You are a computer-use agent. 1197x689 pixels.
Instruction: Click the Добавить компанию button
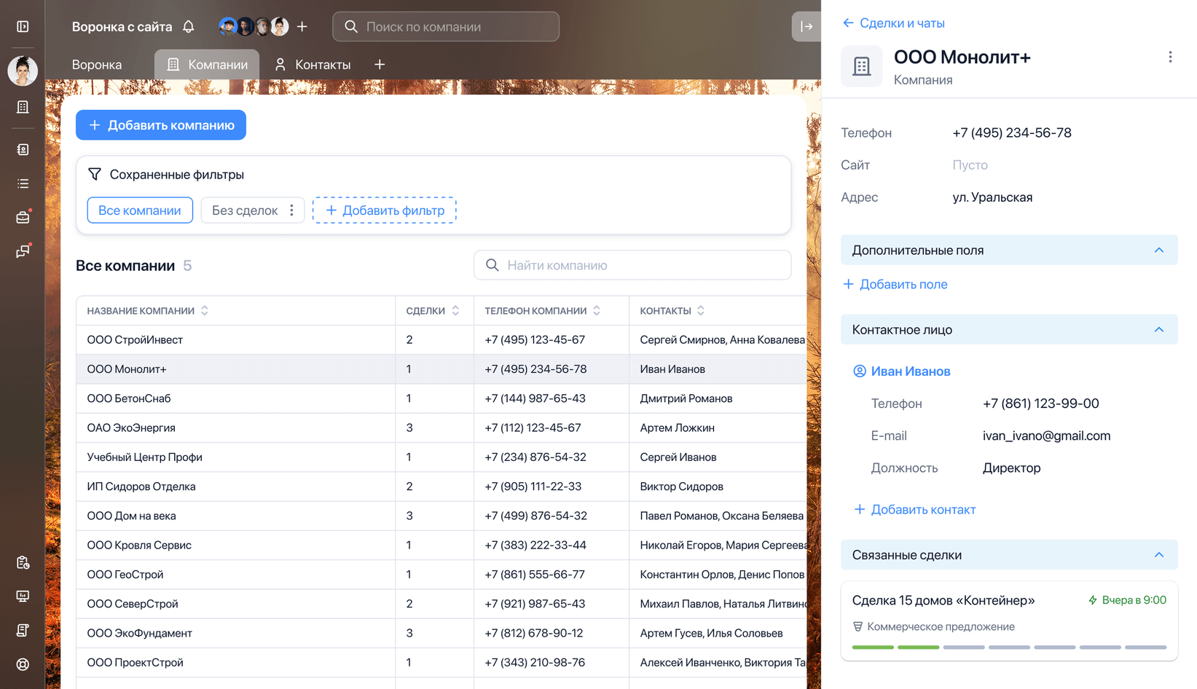(161, 125)
